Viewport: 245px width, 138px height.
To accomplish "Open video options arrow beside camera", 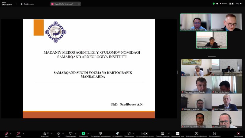I will coord(23,133).
